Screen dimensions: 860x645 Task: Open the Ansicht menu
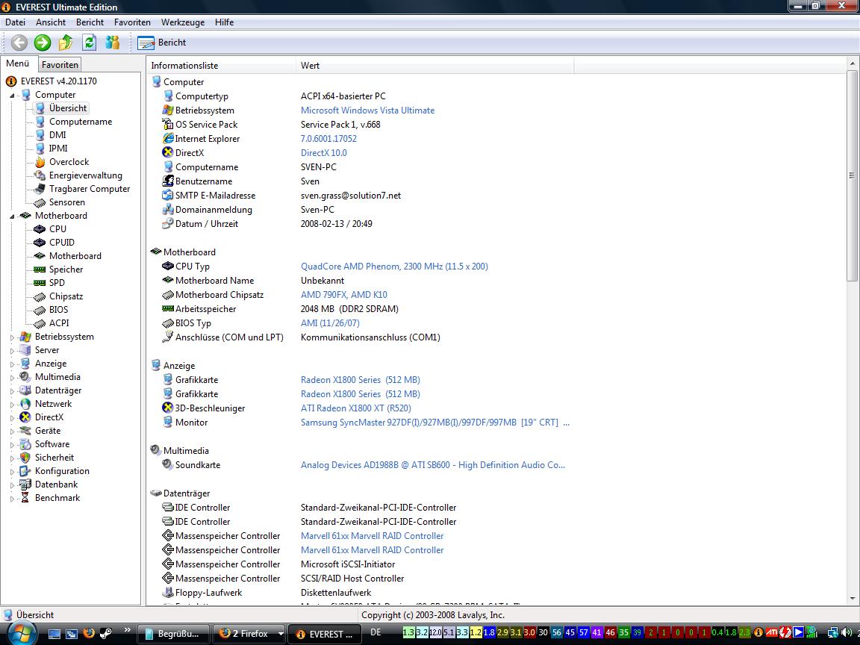click(51, 22)
